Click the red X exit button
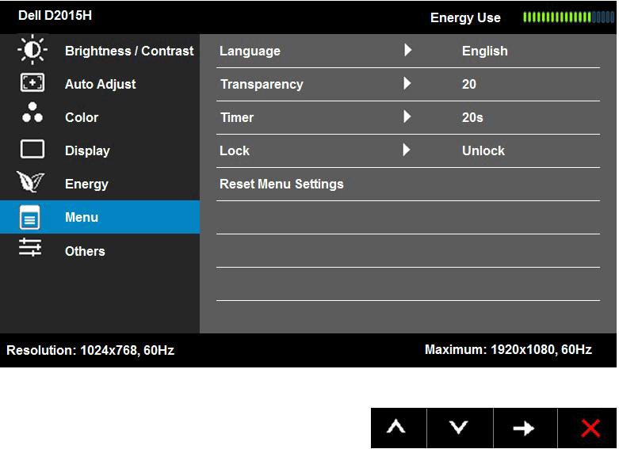The width and height of the screenshot is (619, 449). coord(587,428)
